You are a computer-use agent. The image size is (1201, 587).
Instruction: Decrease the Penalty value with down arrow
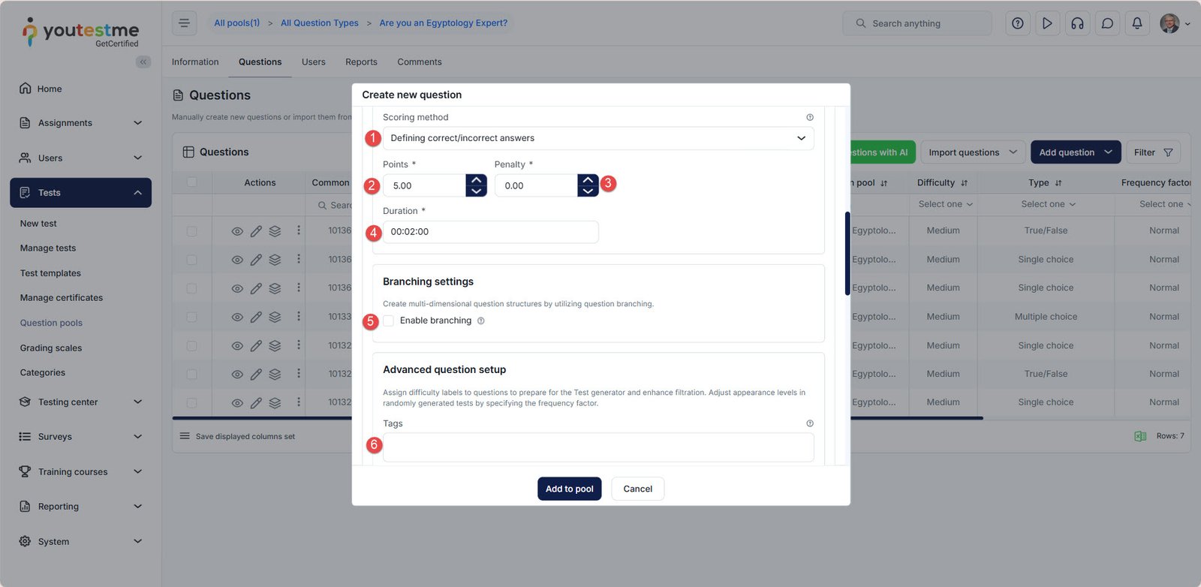(x=588, y=191)
